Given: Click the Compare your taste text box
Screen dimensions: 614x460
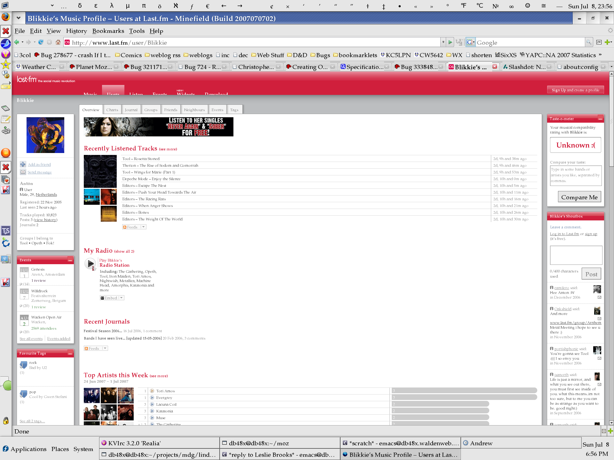Looking at the screenshot, I should pyautogui.click(x=576, y=175).
